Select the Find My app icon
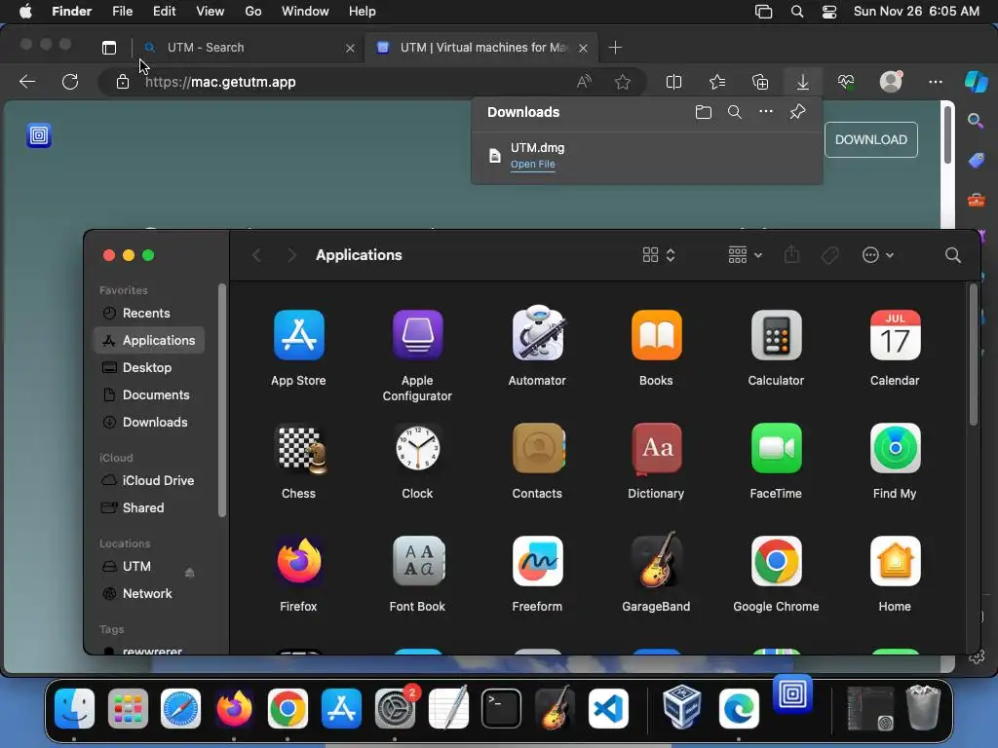The width and height of the screenshot is (998, 748). click(x=895, y=448)
